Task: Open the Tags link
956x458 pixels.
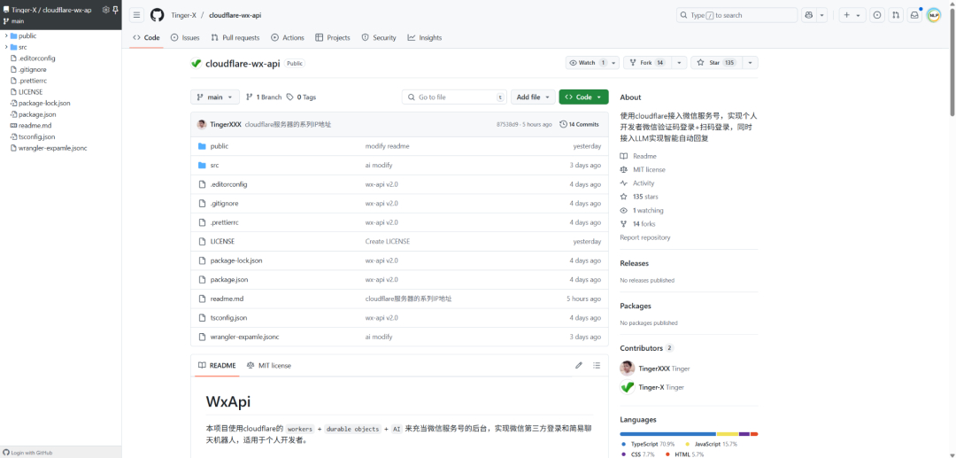Action: [301, 97]
